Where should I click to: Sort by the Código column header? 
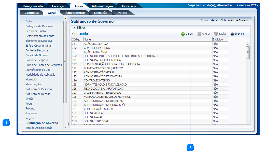(76, 39)
